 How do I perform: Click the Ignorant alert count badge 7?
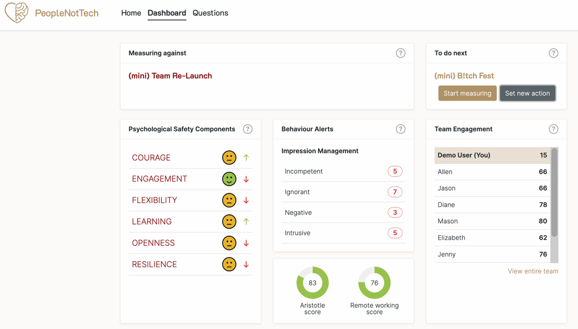click(x=395, y=192)
